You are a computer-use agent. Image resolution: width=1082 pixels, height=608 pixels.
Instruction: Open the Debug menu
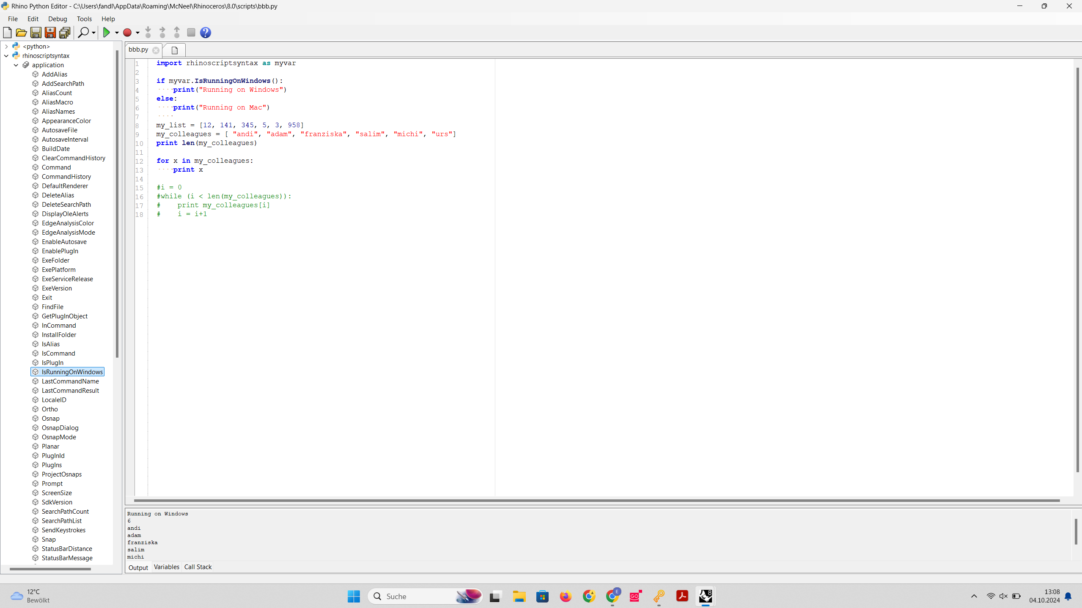(x=58, y=19)
